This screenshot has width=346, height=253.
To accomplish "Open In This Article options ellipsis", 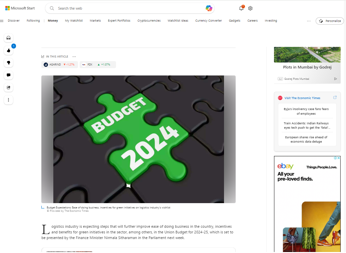I will point(74,57).
